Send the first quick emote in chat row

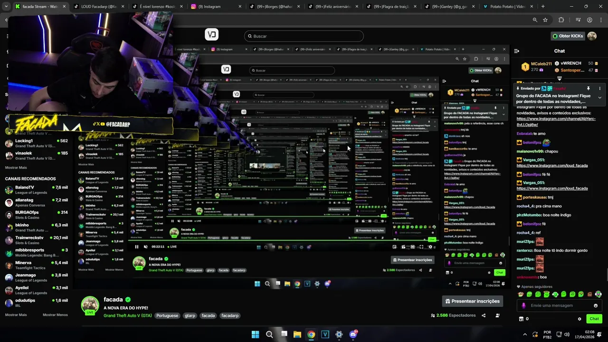(x=521, y=294)
